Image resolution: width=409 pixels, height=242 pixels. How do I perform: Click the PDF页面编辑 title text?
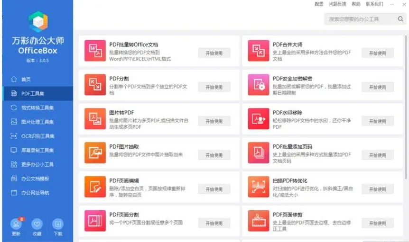(124, 180)
